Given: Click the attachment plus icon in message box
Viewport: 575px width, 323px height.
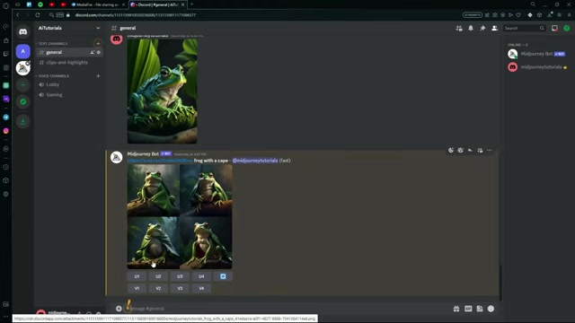Looking at the screenshot, I should click(x=119, y=309).
